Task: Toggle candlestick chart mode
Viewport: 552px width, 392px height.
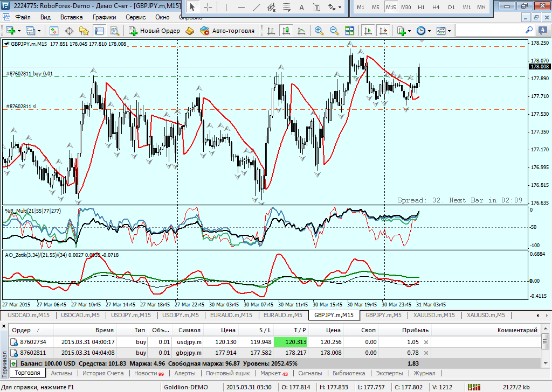Action: click(286, 31)
